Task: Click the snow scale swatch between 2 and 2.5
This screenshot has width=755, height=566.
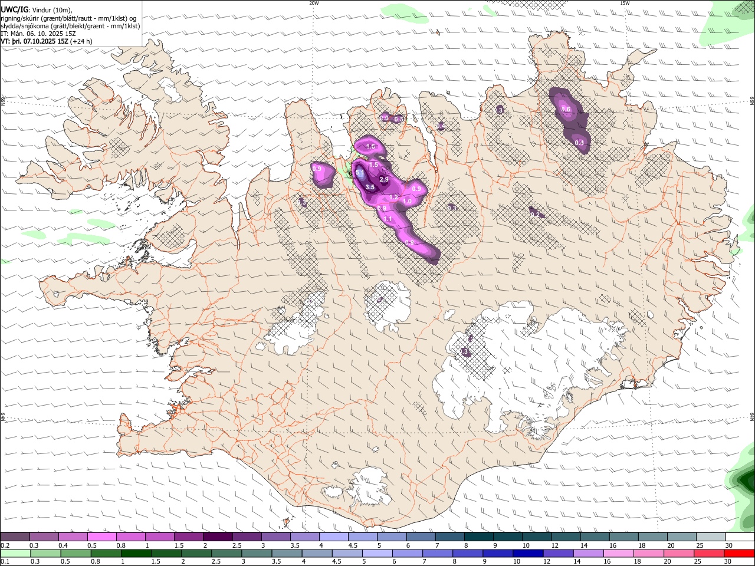Action: point(217,537)
